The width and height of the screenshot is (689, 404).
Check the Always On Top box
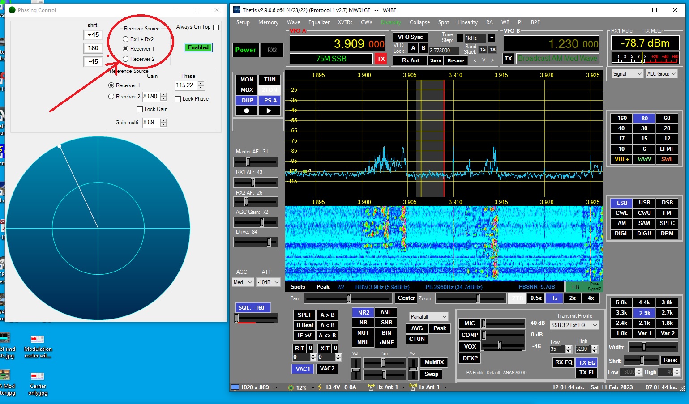216,27
